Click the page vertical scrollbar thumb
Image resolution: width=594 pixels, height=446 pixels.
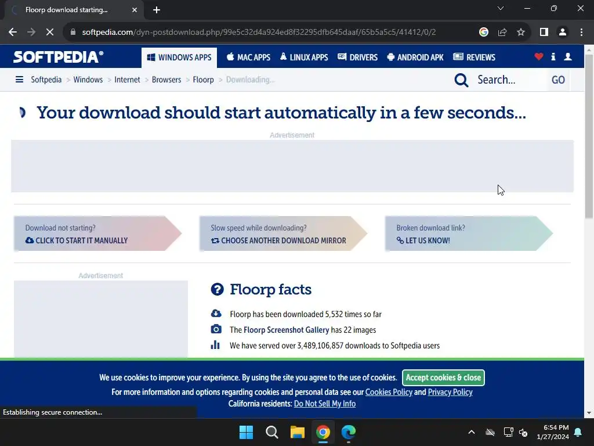pos(589,136)
